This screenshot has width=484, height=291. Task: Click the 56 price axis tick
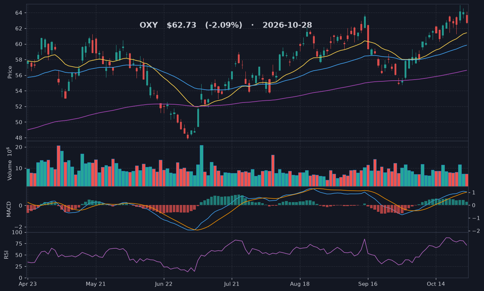tap(19, 76)
